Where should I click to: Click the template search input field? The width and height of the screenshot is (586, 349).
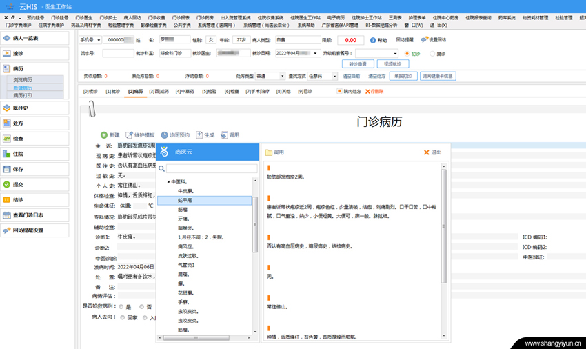tap(212, 169)
